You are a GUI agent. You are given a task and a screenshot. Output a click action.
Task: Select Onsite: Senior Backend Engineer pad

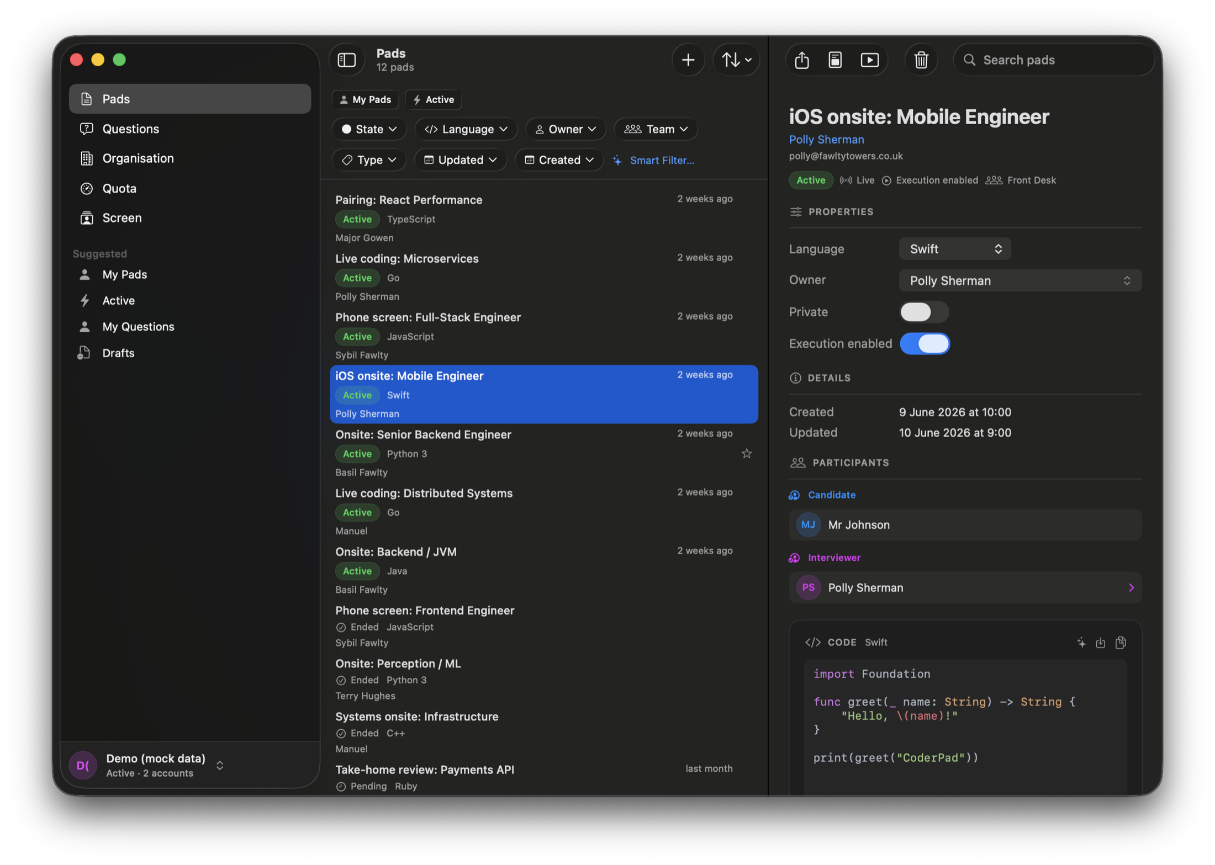[x=543, y=453]
